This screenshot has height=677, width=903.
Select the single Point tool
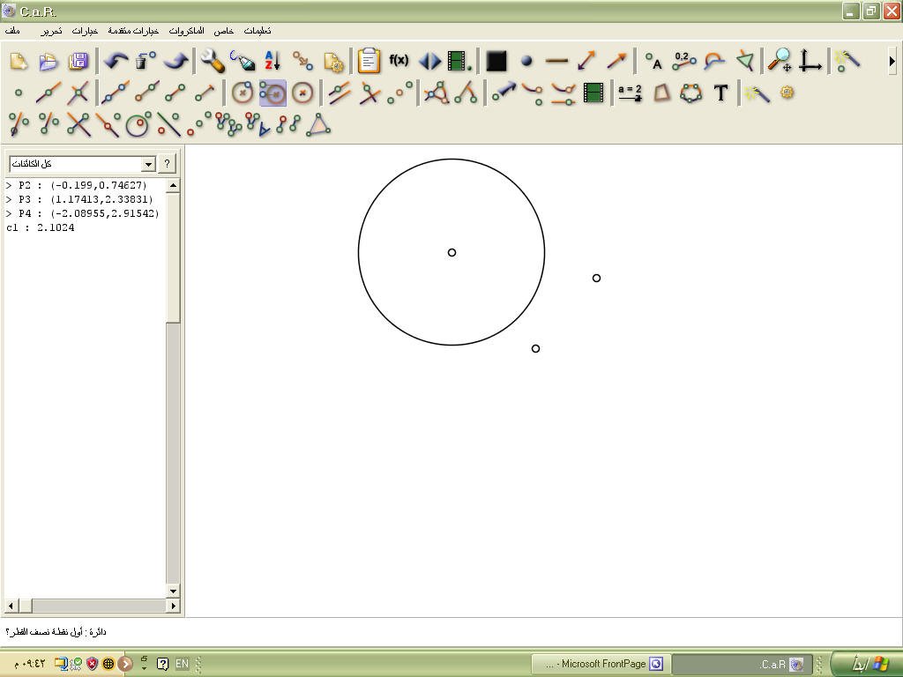pyautogui.click(x=19, y=93)
